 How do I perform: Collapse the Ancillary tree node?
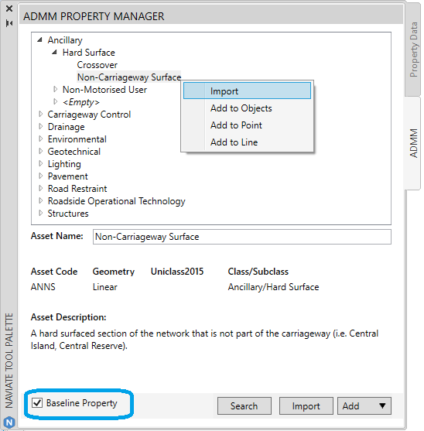tap(40, 40)
